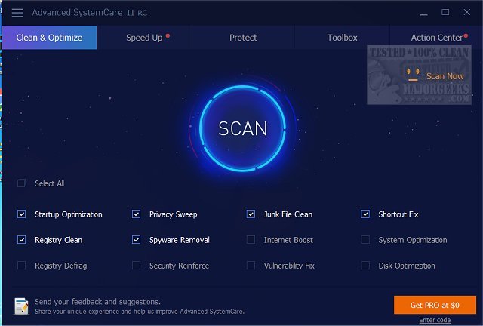Click the Scan Now link
The width and height of the screenshot is (483, 326).
445,76
